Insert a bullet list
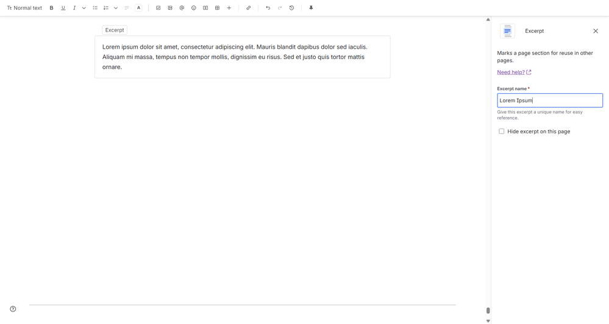 pos(95,8)
